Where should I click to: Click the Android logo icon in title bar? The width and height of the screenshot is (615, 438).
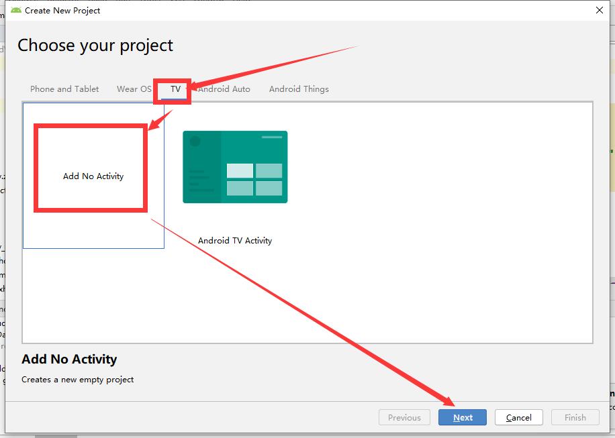click(x=16, y=10)
